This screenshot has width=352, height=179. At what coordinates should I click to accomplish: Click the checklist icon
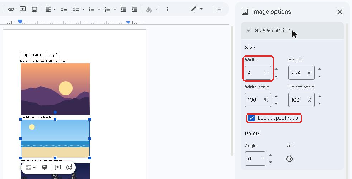coord(76,9)
